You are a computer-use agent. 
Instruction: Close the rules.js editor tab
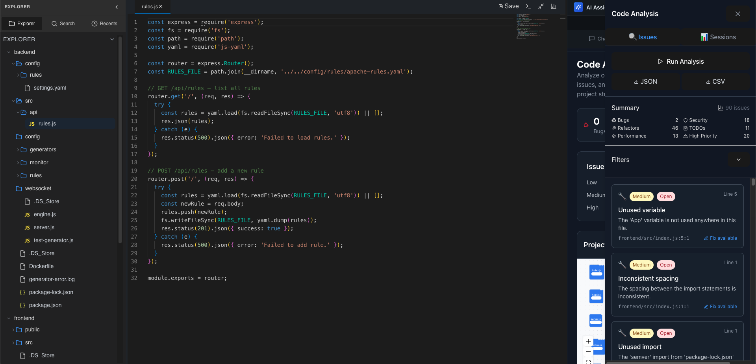(x=161, y=6)
